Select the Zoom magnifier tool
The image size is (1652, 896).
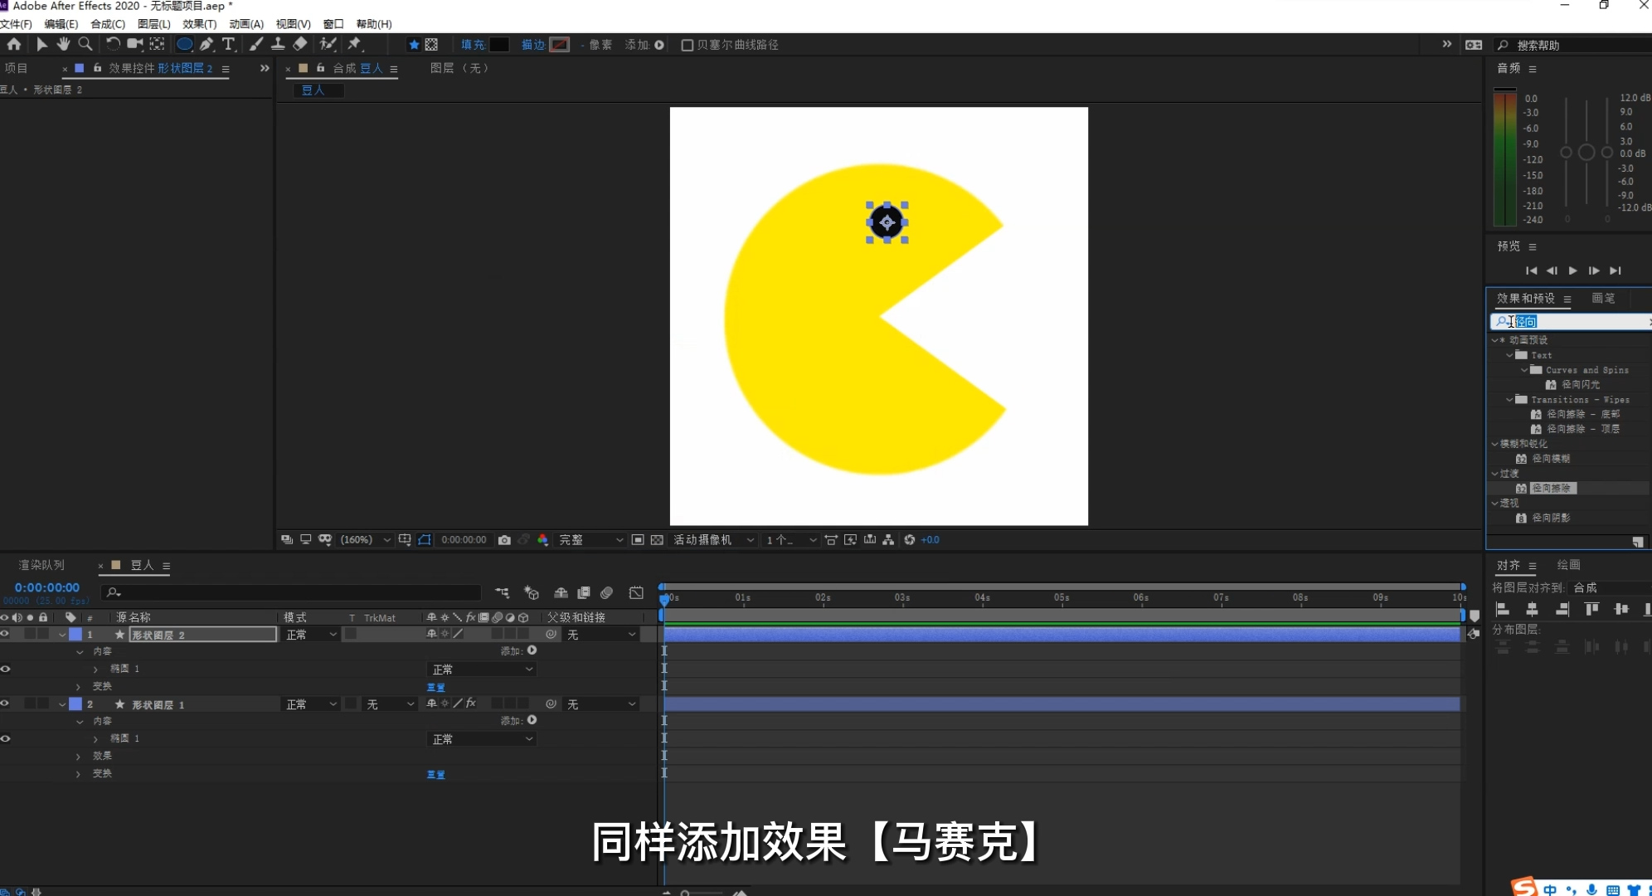tap(85, 44)
